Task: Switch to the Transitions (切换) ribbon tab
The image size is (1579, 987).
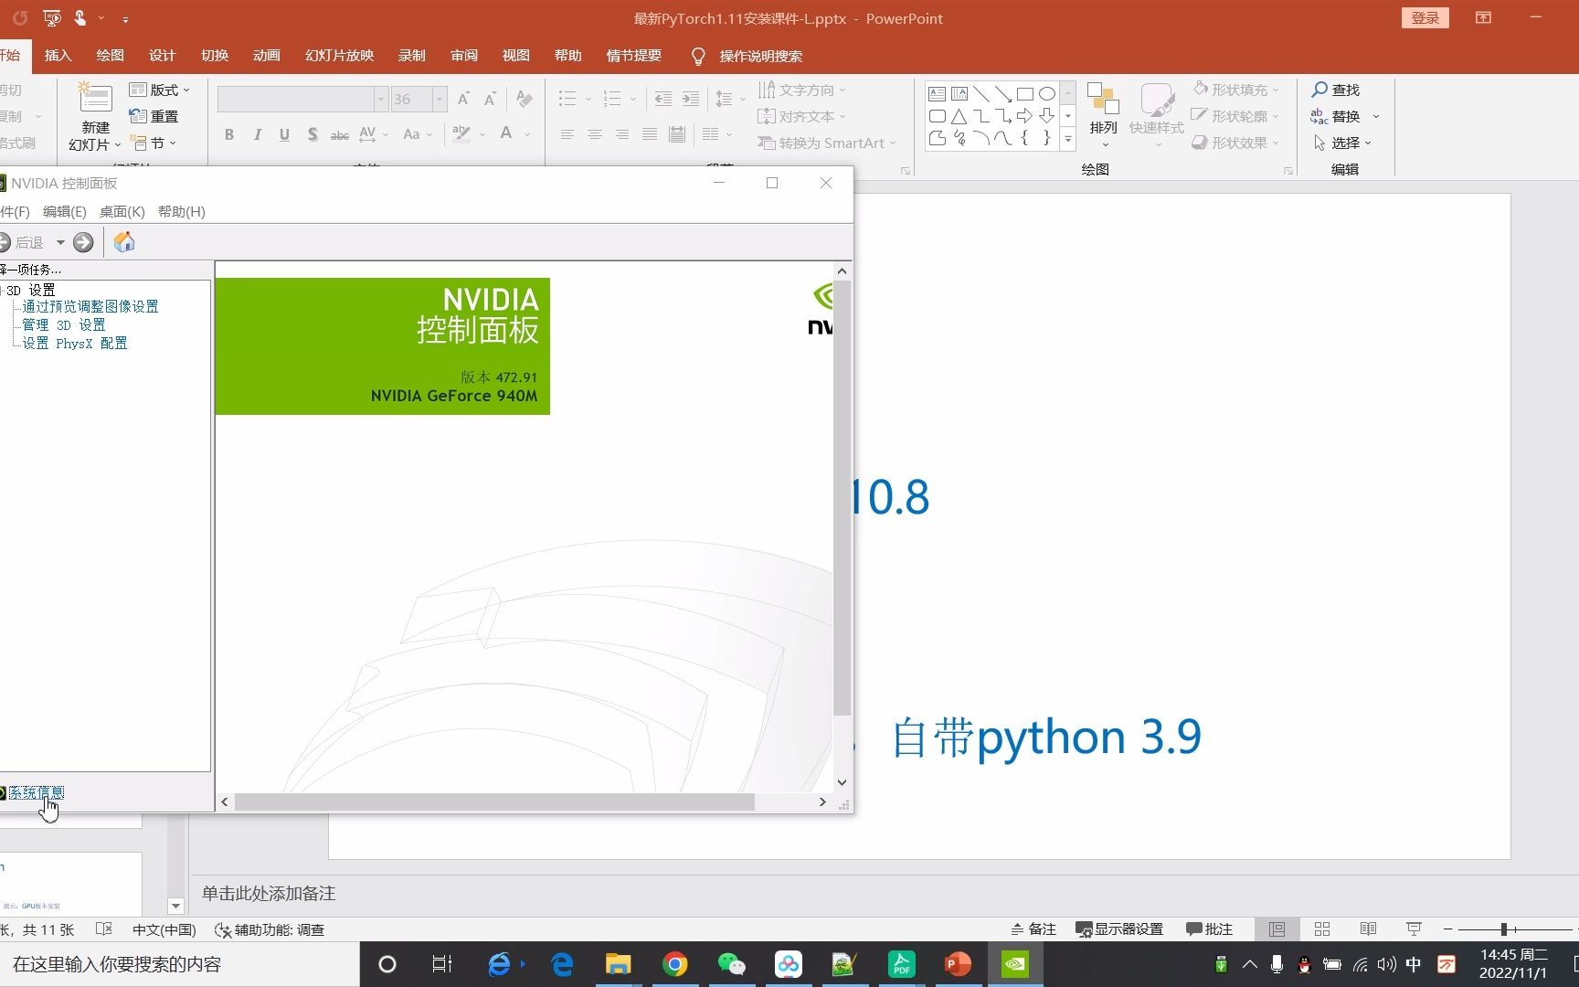Action: pyautogui.click(x=215, y=56)
